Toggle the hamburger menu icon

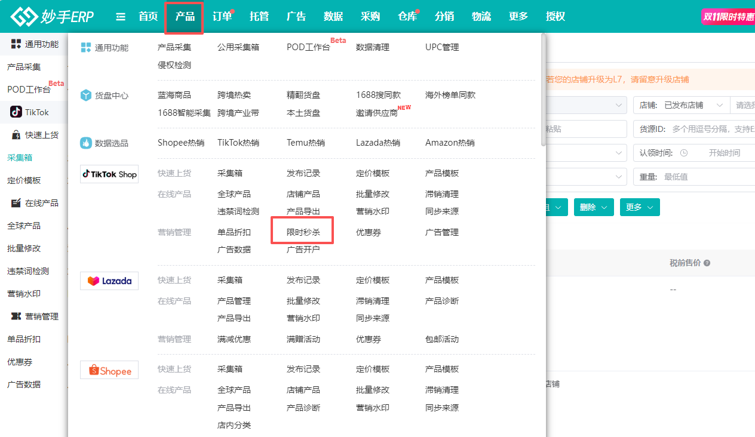tap(121, 17)
